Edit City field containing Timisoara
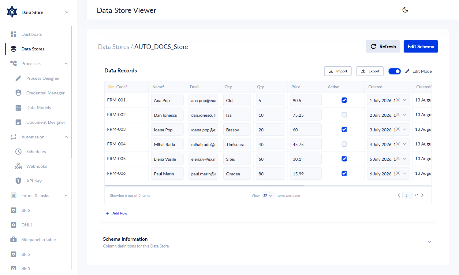This screenshot has width=459, height=275. pos(237,144)
